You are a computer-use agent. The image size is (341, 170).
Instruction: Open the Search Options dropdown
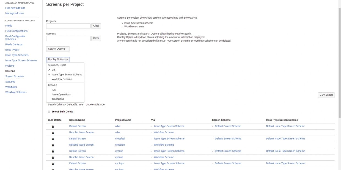[x=58, y=49]
